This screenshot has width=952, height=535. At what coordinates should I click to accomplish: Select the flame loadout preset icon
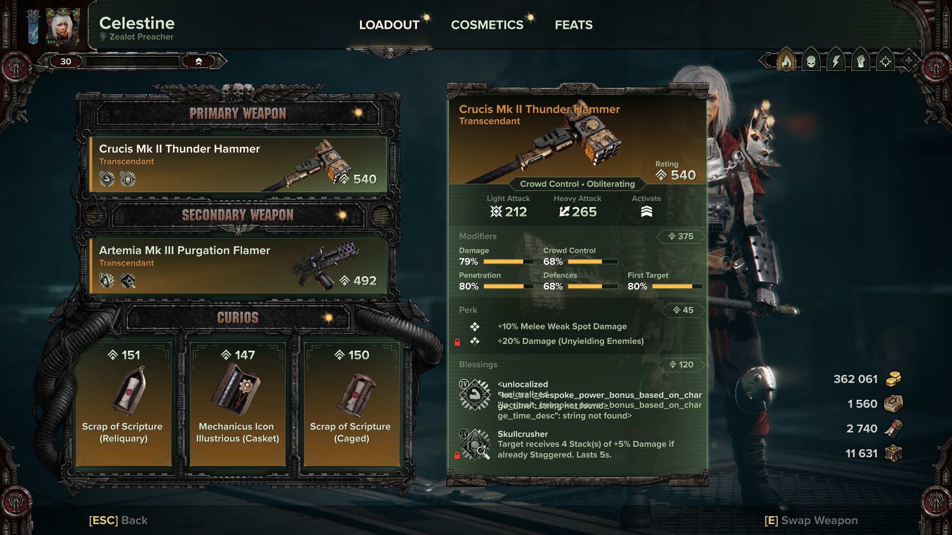786,61
